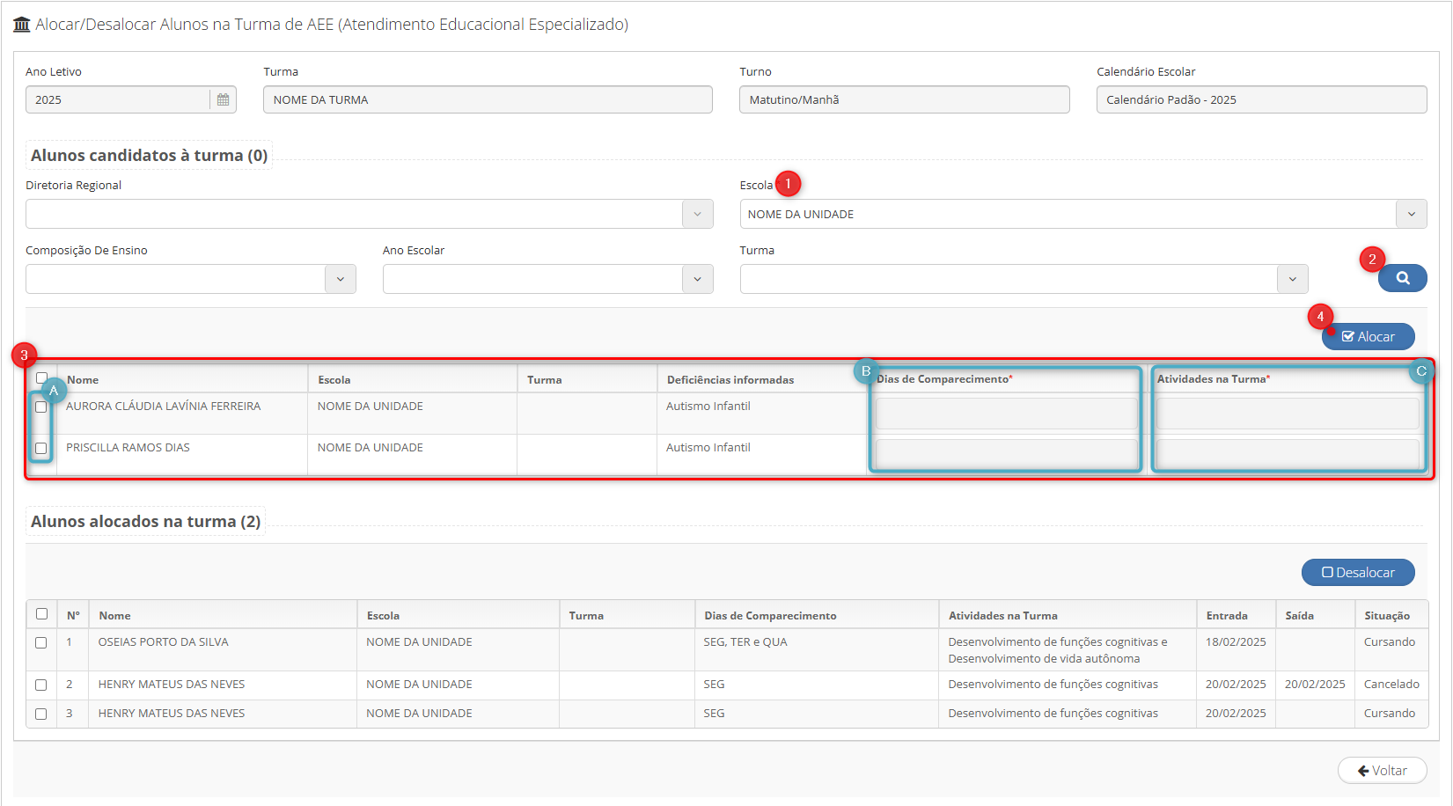Click Dias de Comparecimento field for PRISCILLA
The height and width of the screenshot is (806, 1453).
[x=1006, y=454]
